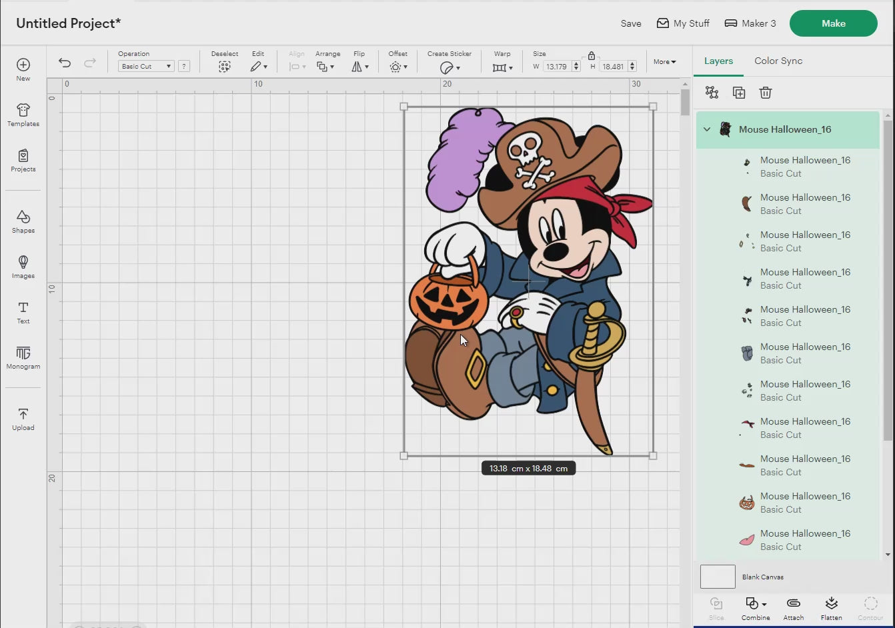
Task: Click the green Make button
Action: pos(834,23)
